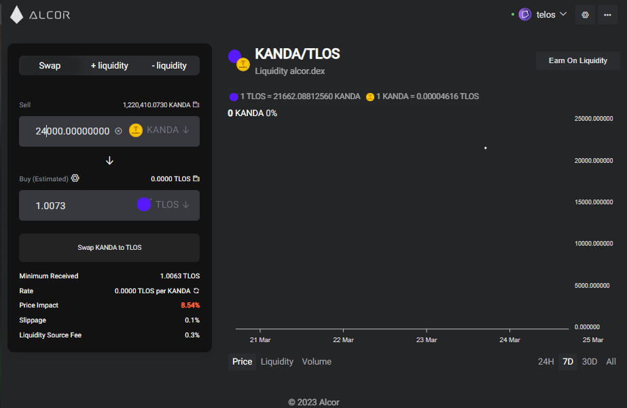Click the data point on the price chart

coord(486,148)
